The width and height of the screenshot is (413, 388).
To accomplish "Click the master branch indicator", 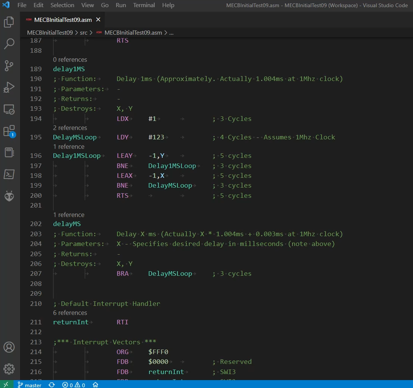I will [x=30, y=385].
